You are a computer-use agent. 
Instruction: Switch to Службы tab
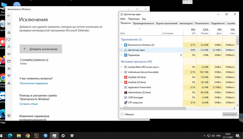pyautogui.click(x=231, y=23)
